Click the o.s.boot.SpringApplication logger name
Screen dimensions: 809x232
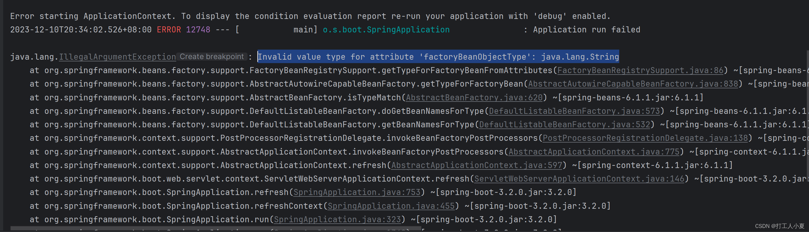(x=386, y=30)
